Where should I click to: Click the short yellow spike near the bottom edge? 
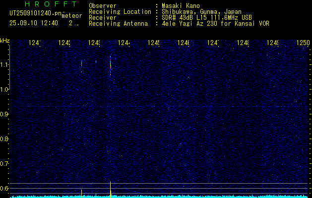click(x=81, y=194)
